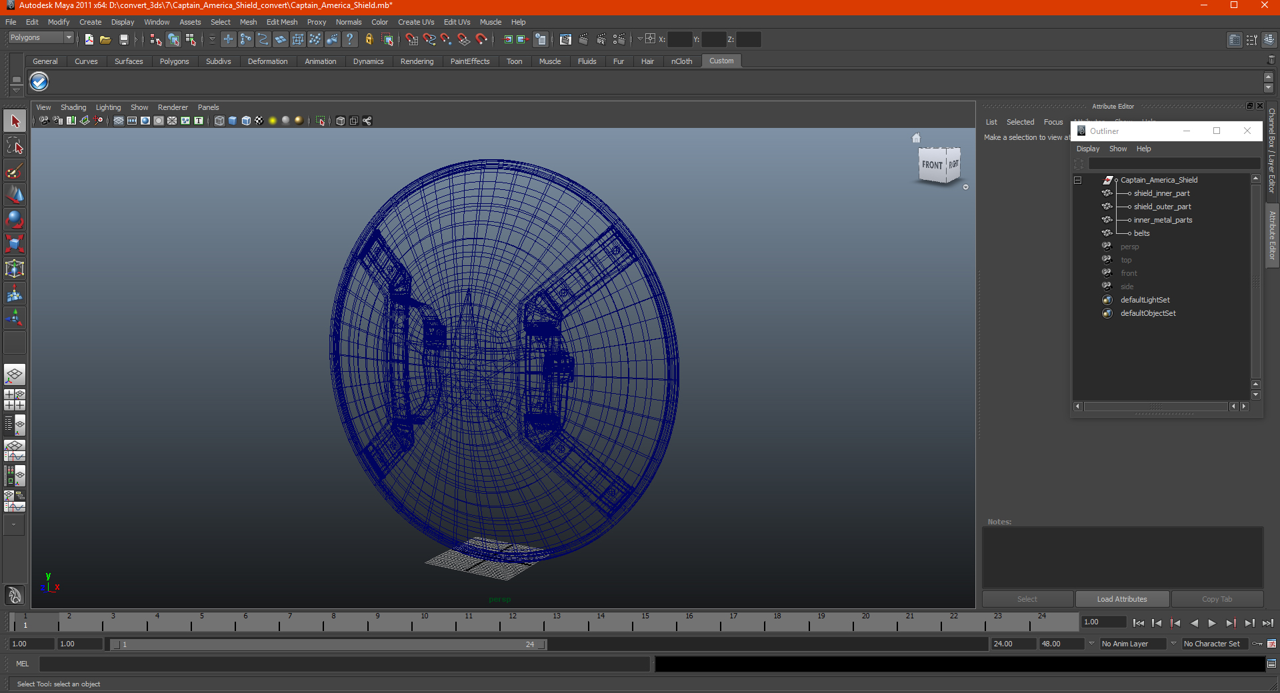Viewport: 1280px width, 693px height.
Task: Pick the Show Manipulator tool
Action: (x=15, y=318)
